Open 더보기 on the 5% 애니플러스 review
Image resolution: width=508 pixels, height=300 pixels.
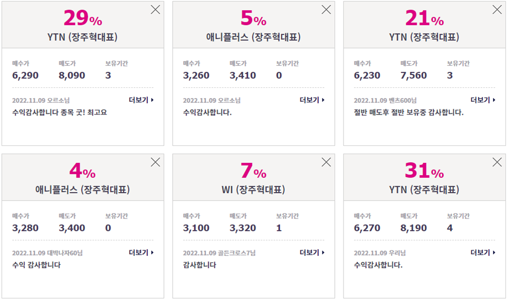pos(312,100)
